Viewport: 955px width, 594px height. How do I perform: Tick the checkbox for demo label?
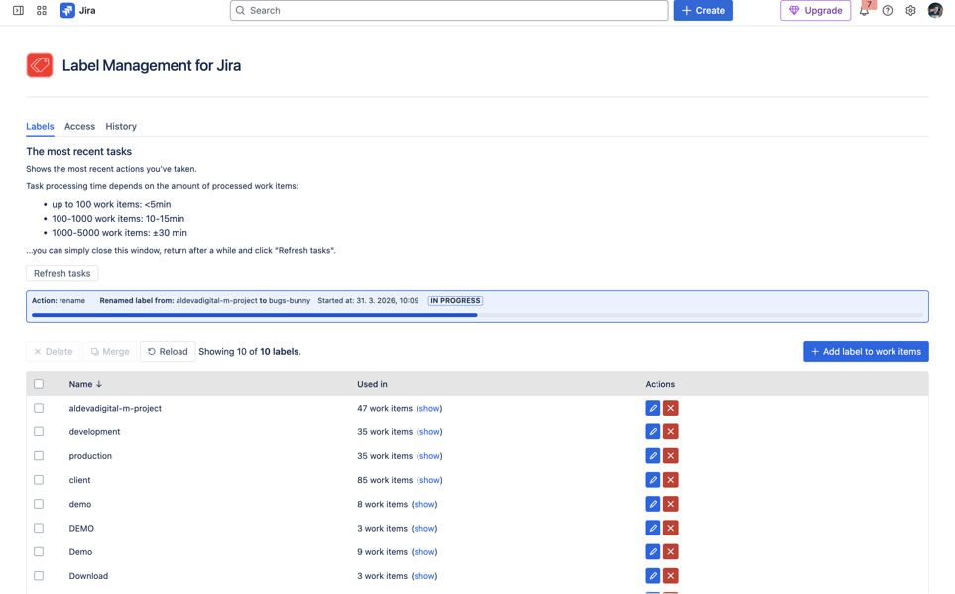tap(39, 504)
